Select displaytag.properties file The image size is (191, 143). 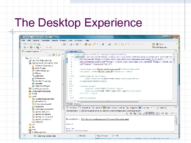tap(43, 99)
